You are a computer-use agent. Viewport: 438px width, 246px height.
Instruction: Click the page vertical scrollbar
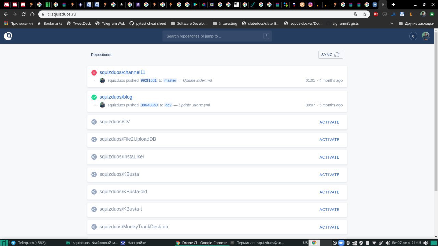(436, 111)
